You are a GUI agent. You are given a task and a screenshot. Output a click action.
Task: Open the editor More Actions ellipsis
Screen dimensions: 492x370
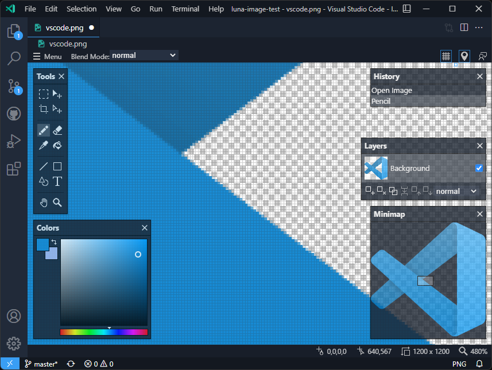point(479,28)
